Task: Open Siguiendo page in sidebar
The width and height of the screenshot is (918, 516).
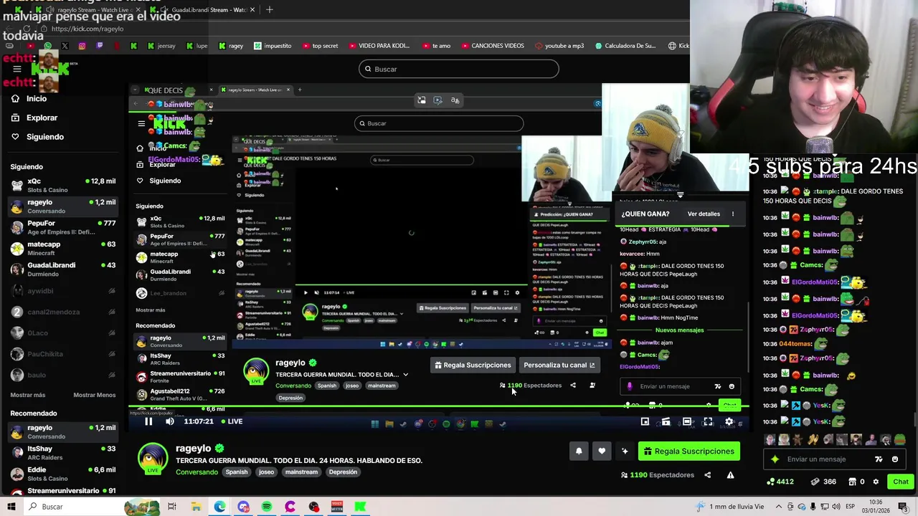Action: (x=45, y=137)
